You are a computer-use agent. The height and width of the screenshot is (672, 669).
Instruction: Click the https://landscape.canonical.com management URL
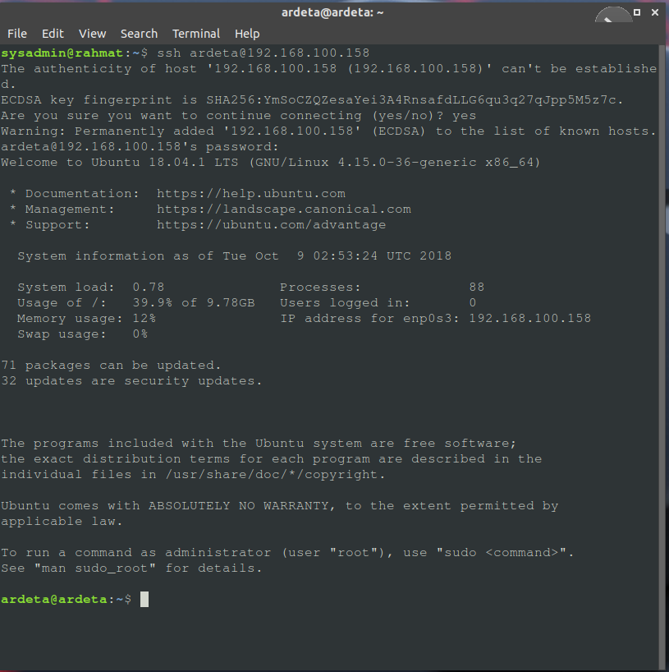(283, 209)
